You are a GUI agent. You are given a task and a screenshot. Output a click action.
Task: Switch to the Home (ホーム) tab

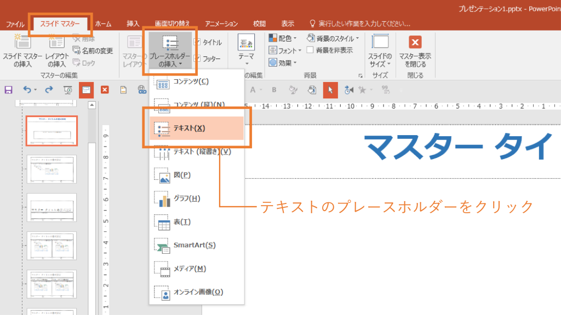tap(103, 24)
